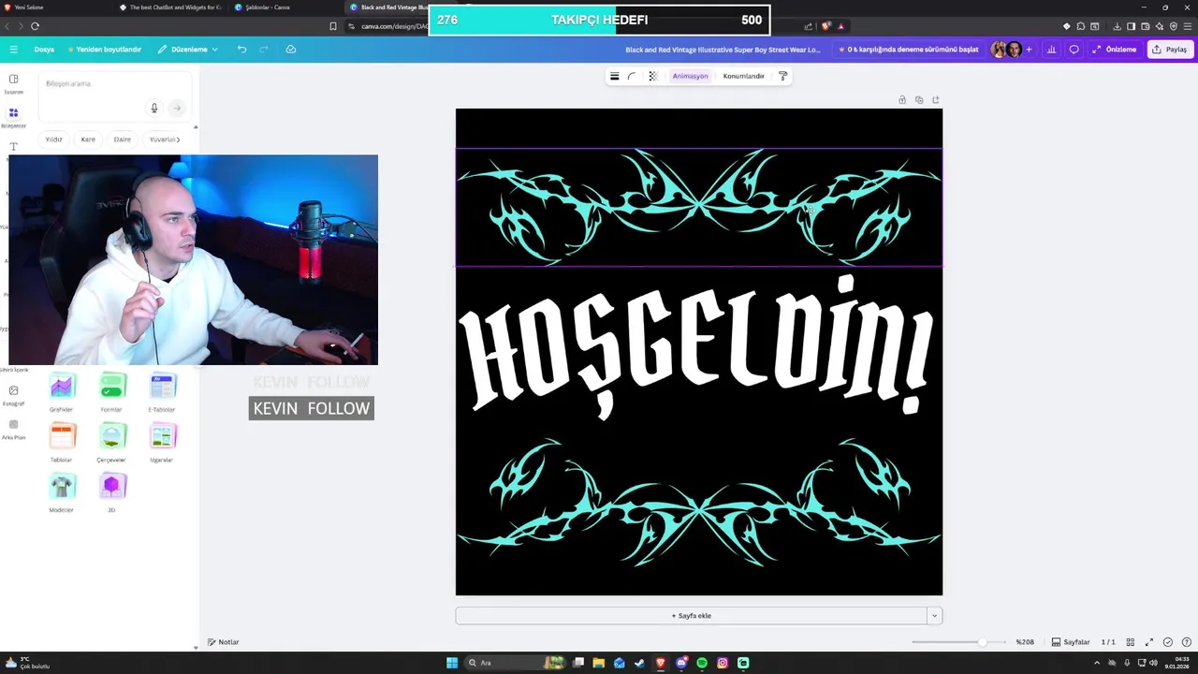Viewport: 1198px width, 674px height.
Task: Open the Tablolar elements category
Action: coord(62,443)
